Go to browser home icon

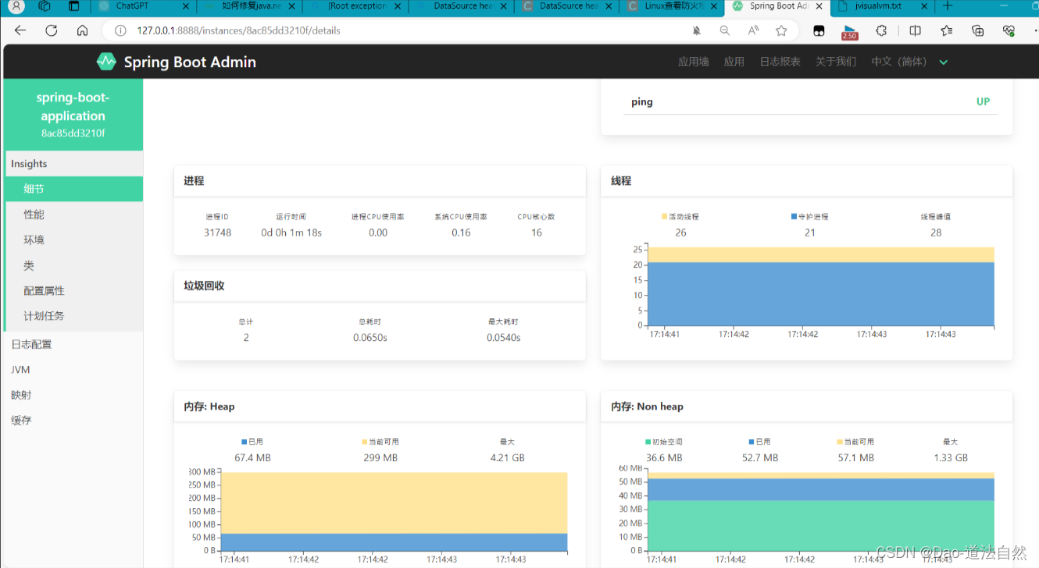click(x=82, y=30)
